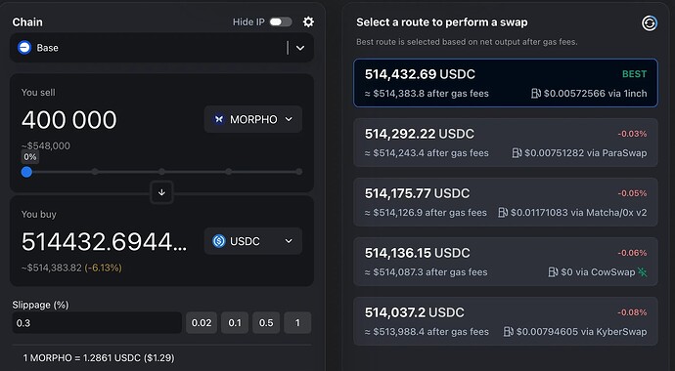Open the settings gear icon
The width and height of the screenshot is (675, 371).
308,21
